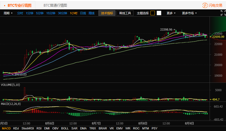226x131 pixels.
Task: Switch indicator to KDJ
Action: point(16,128)
